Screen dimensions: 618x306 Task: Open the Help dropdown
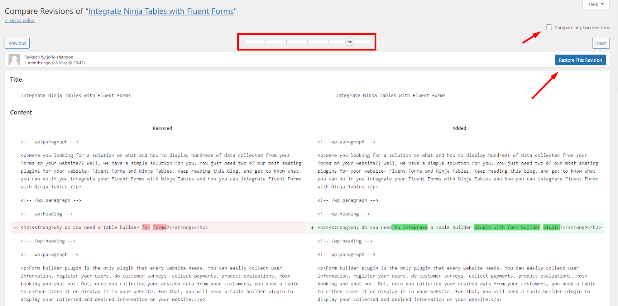pos(596,4)
